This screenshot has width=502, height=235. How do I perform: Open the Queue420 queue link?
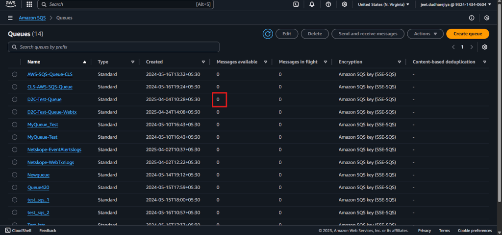(38, 188)
